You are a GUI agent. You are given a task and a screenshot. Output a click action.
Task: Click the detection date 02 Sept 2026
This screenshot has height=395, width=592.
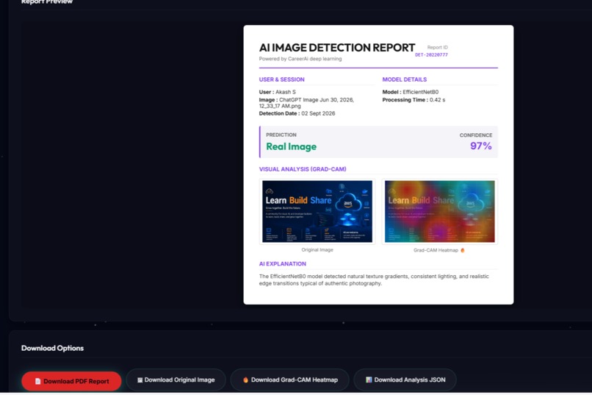click(x=318, y=113)
